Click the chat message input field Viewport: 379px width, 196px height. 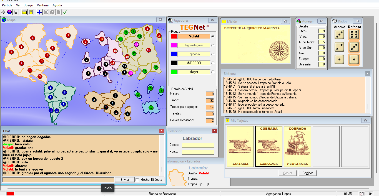(x=58, y=180)
